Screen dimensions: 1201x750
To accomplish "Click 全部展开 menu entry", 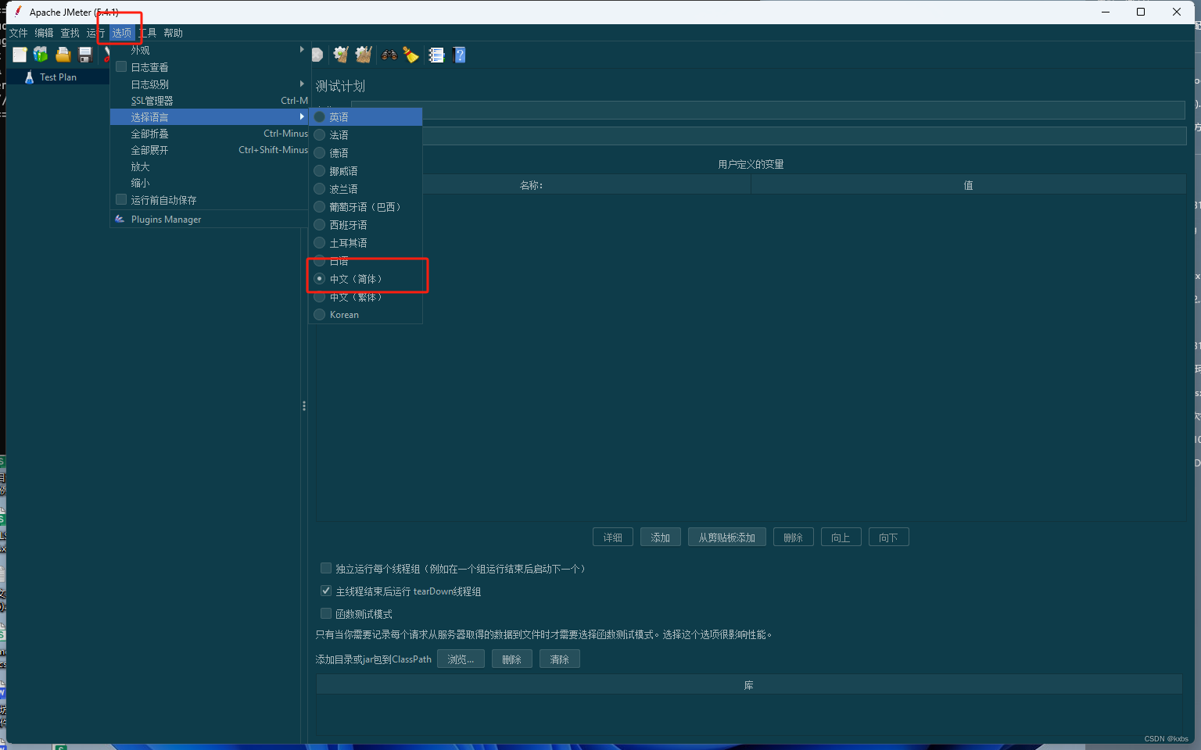I will click(210, 150).
